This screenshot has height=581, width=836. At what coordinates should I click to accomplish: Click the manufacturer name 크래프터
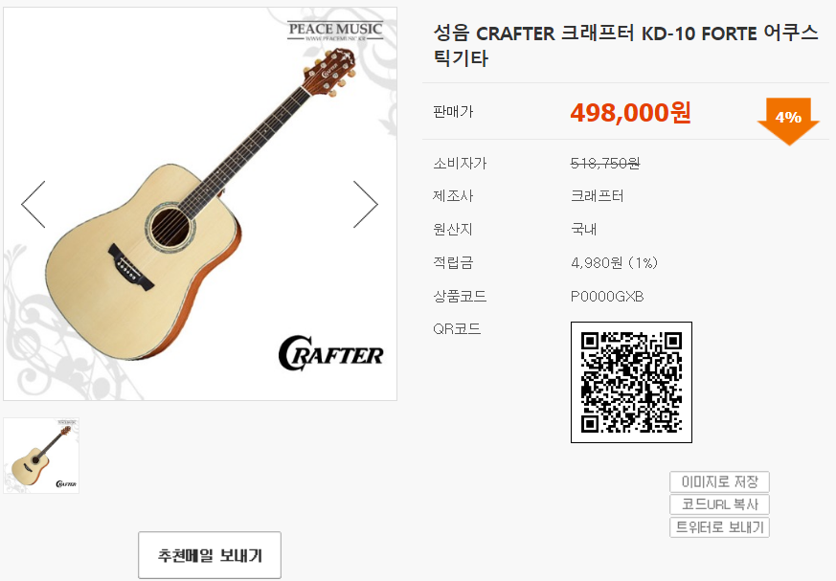point(597,196)
